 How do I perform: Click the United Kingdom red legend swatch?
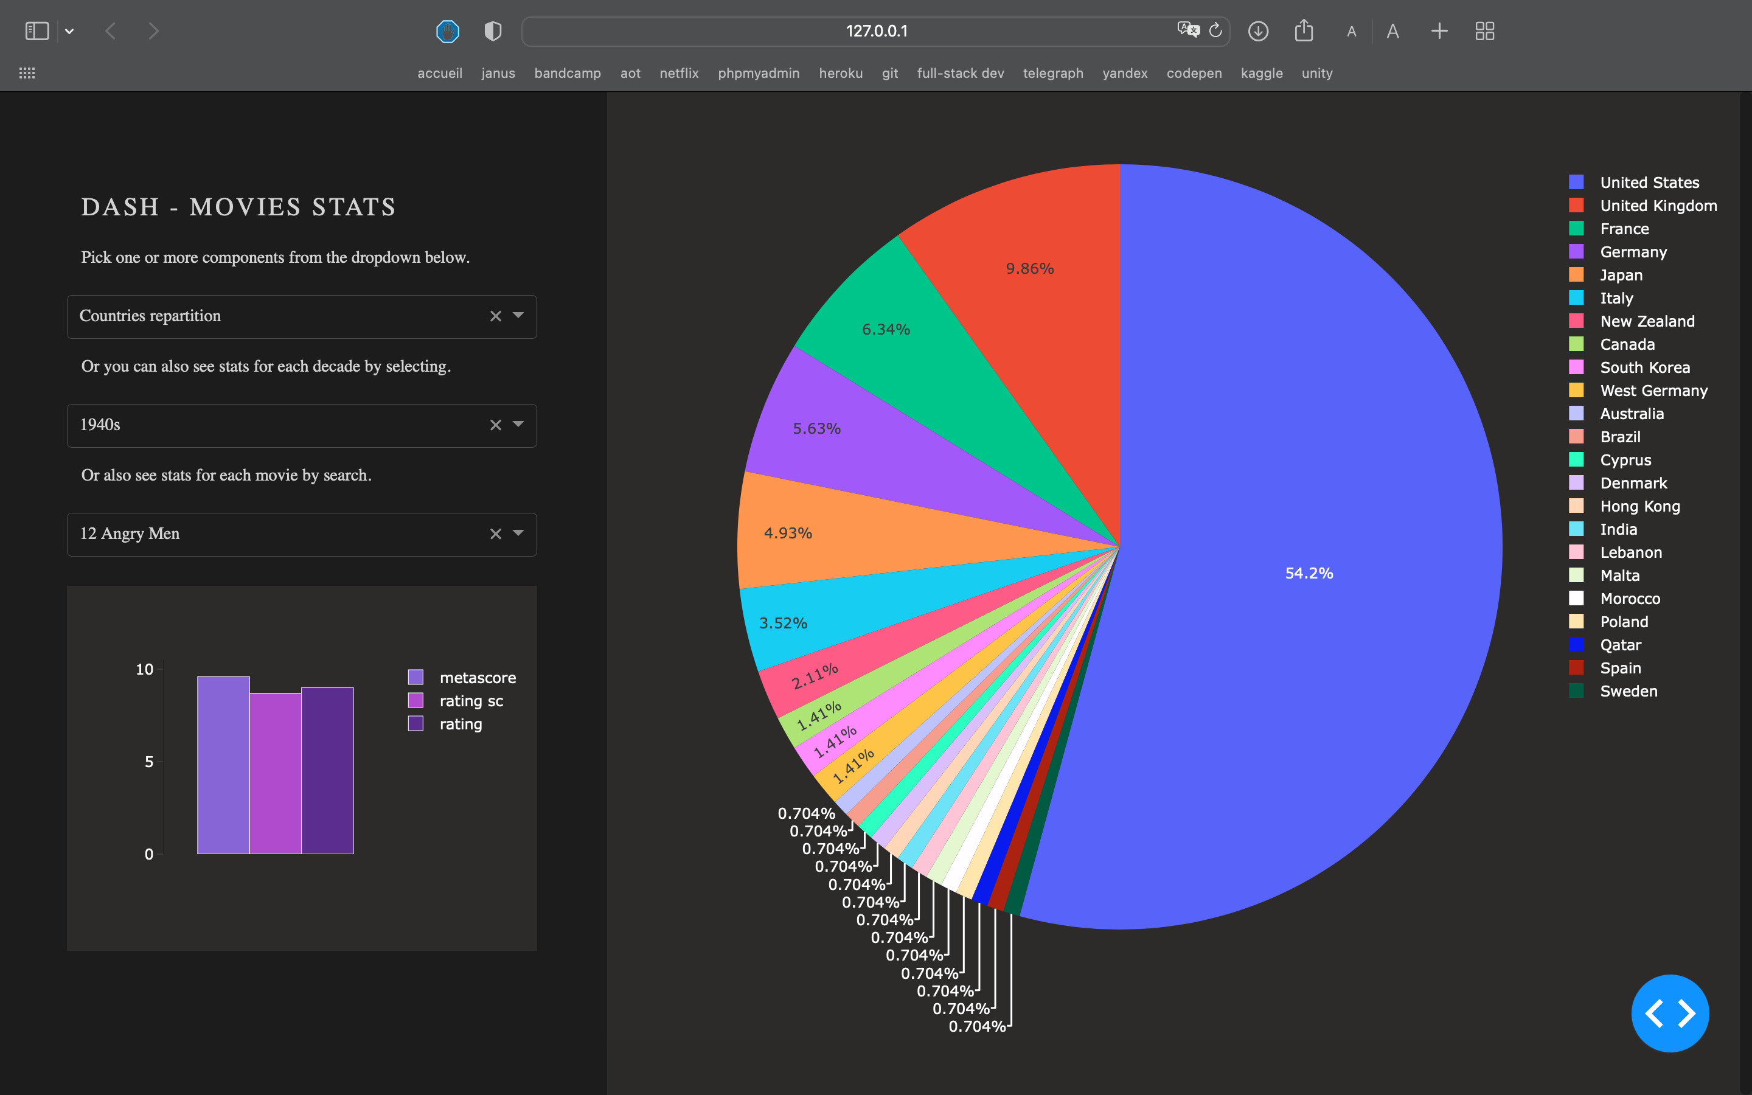[x=1576, y=206]
